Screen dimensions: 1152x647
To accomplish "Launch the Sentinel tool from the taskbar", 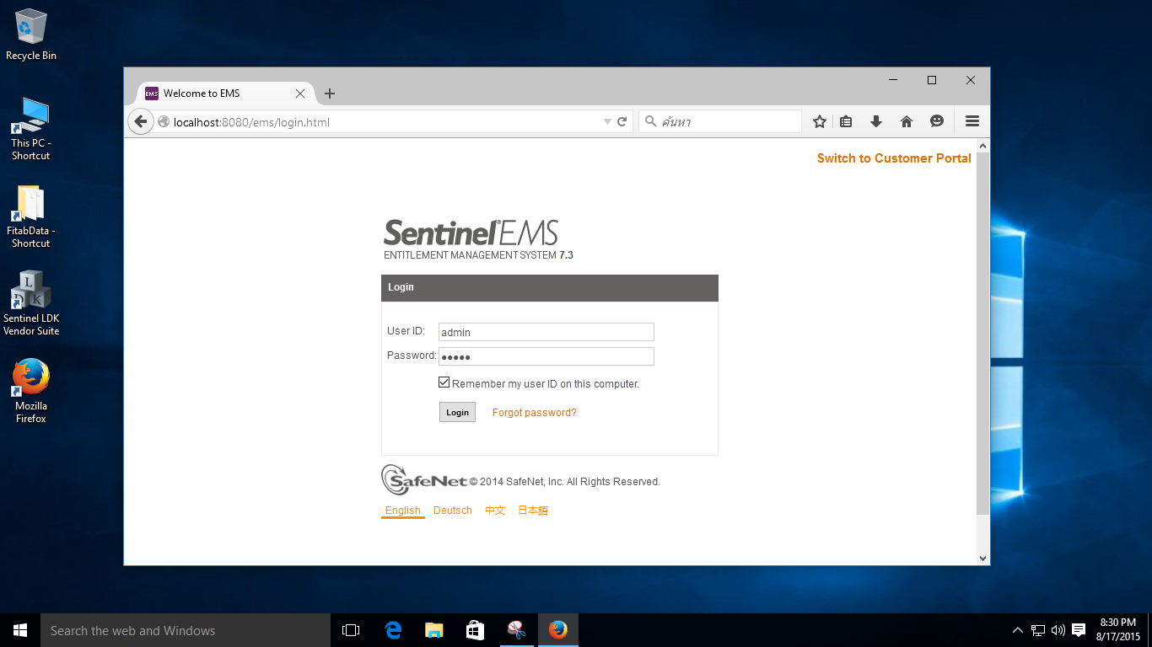I will (516, 629).
